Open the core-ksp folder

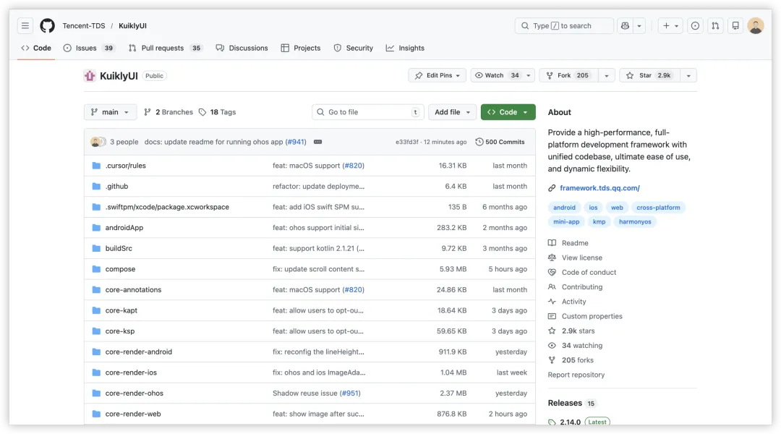[x=119, y=331]
